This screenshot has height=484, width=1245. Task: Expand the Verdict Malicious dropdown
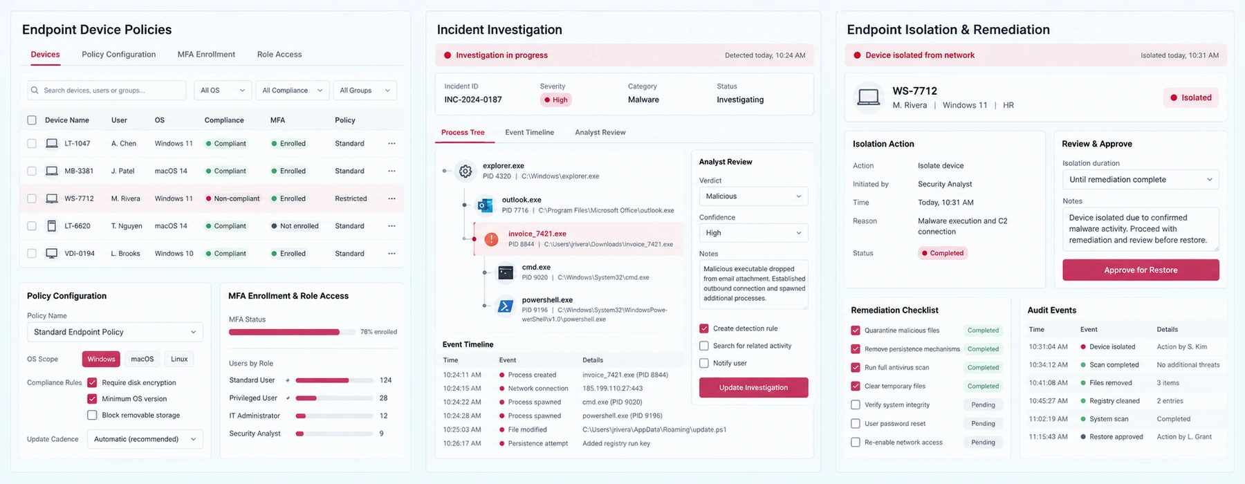(x=753, y=196)
